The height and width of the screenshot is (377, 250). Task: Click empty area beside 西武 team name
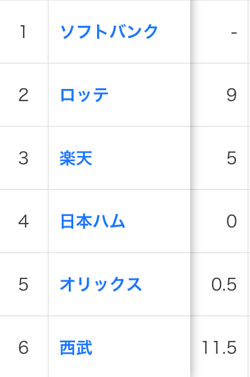pos(141,347)
